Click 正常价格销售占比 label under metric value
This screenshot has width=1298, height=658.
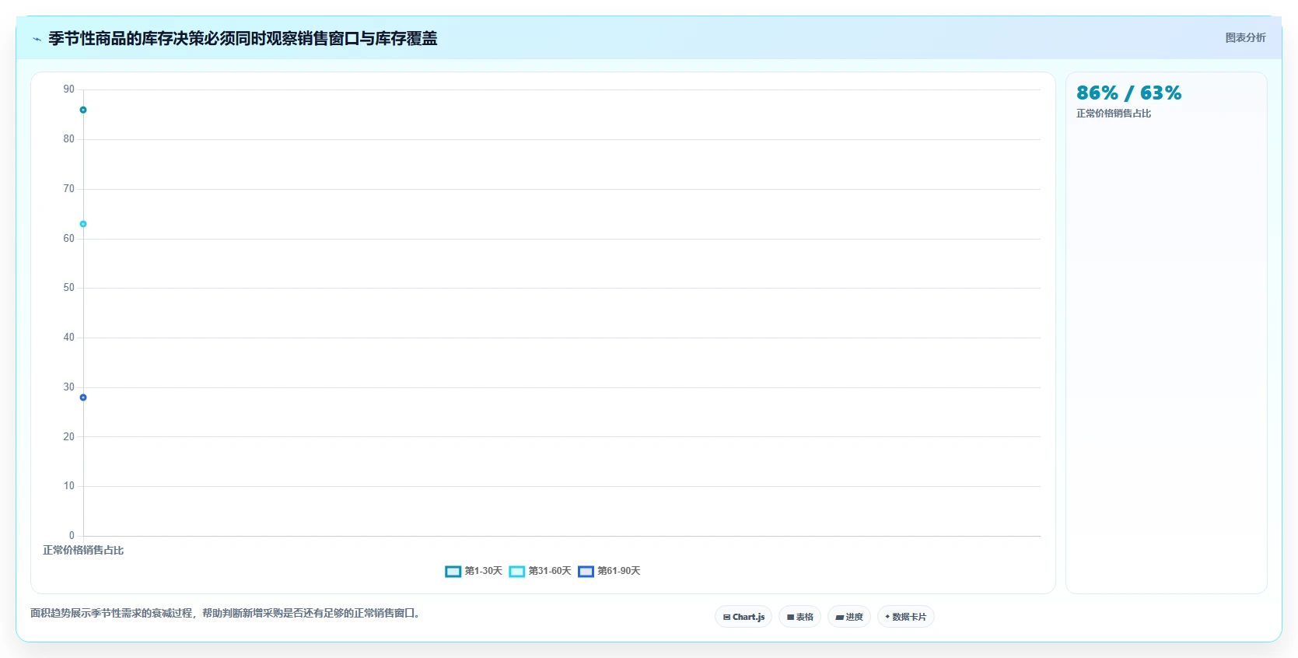(x=1114, y=114)
